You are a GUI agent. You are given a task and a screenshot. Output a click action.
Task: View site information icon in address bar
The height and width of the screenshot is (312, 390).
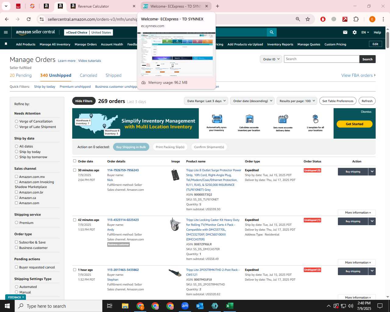(x=41, y=19)
